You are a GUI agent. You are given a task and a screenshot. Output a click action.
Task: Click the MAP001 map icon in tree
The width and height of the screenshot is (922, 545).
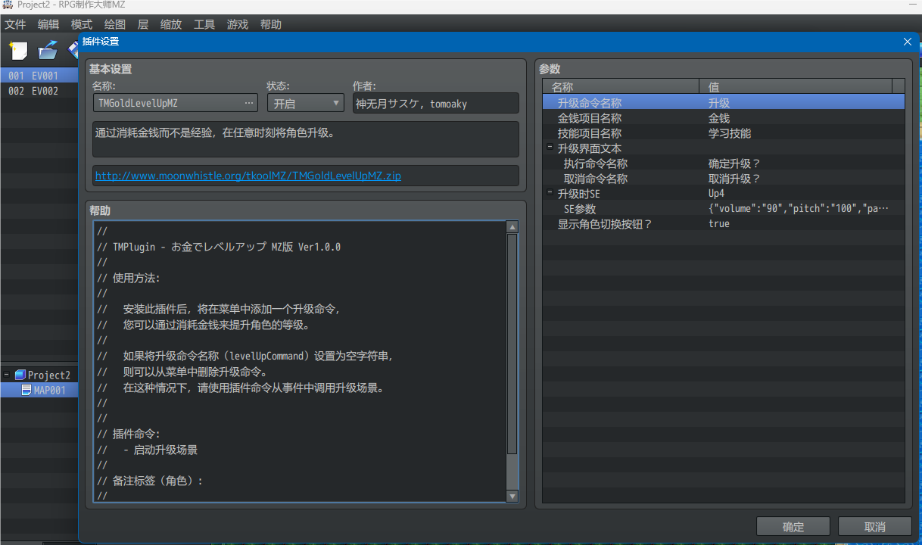tap(26, 391)
